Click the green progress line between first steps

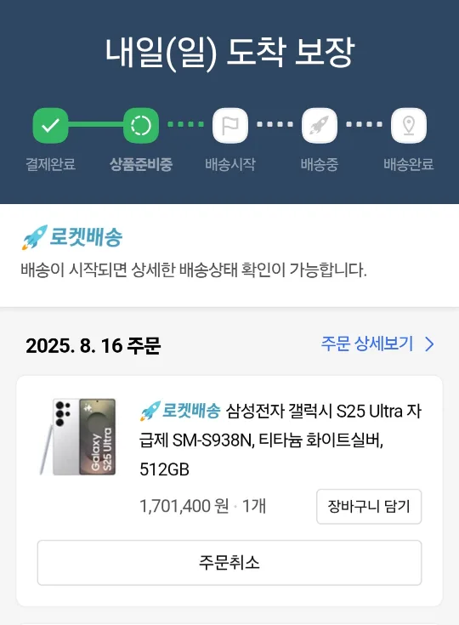(x=95, y=125)
